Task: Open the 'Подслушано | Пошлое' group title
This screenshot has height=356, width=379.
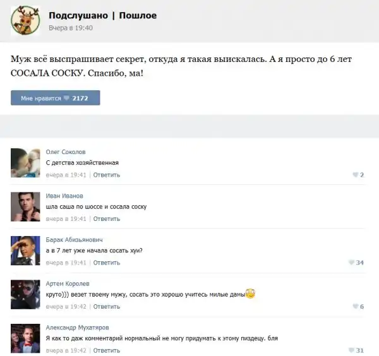Action: tap(103, 15)
